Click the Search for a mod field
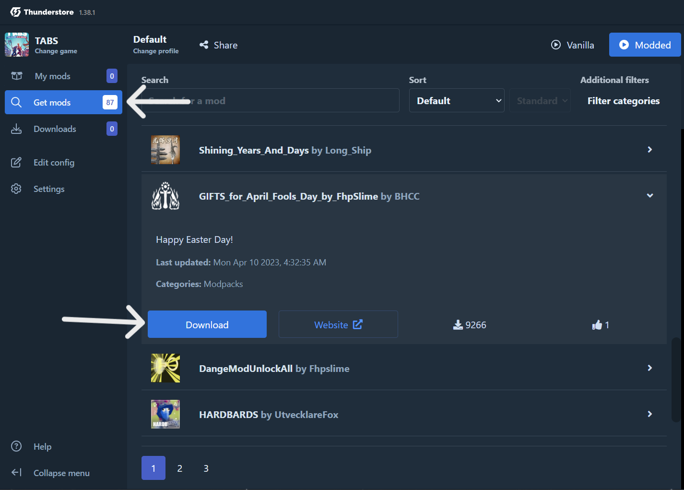The image size is (684, 490). tap(271, 100)
